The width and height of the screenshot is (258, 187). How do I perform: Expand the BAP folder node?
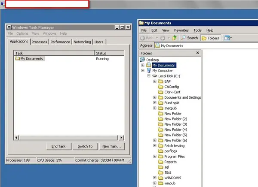(x=155, y=81)
